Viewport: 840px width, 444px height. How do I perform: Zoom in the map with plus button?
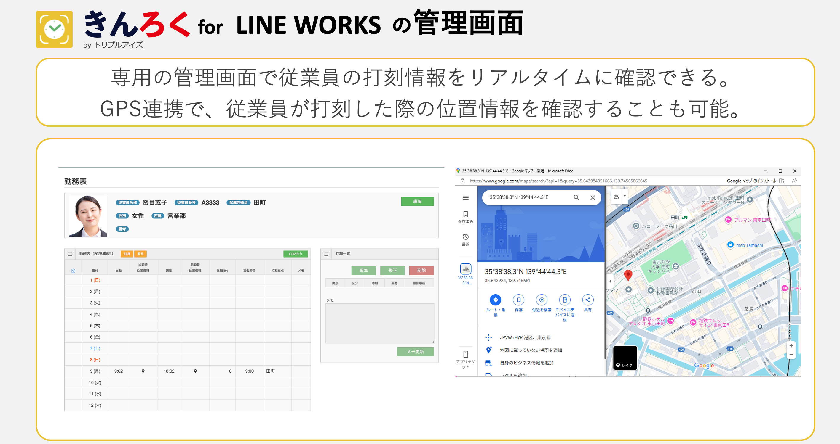pyautogui.click(x=791, y=346)
